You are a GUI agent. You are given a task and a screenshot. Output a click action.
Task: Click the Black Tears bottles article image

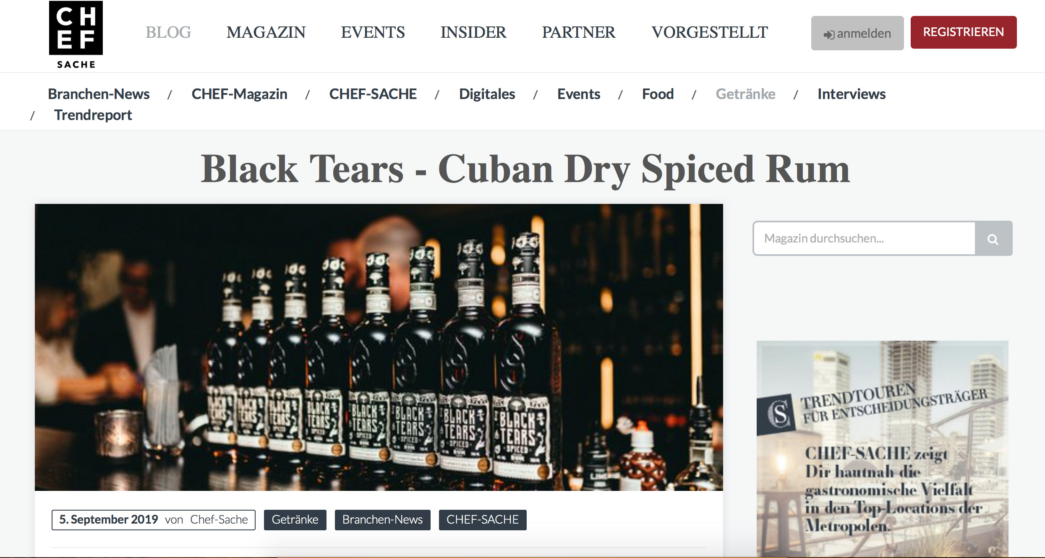point(379,347)
